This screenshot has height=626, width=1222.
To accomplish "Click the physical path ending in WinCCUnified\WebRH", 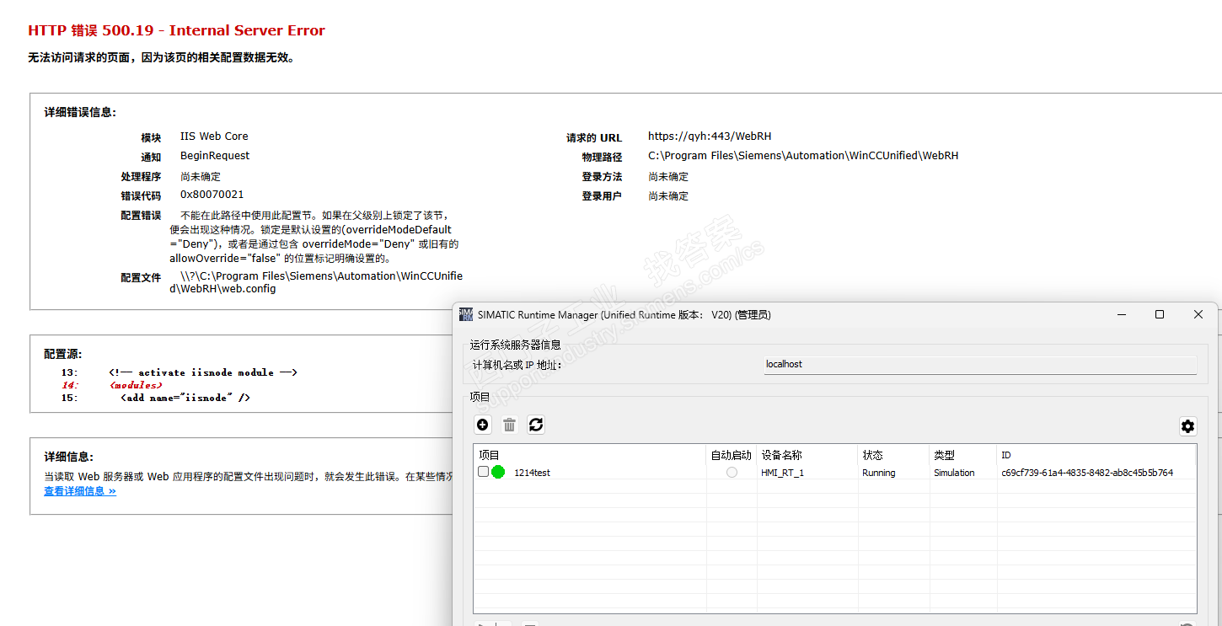I will tap(803, 156).
